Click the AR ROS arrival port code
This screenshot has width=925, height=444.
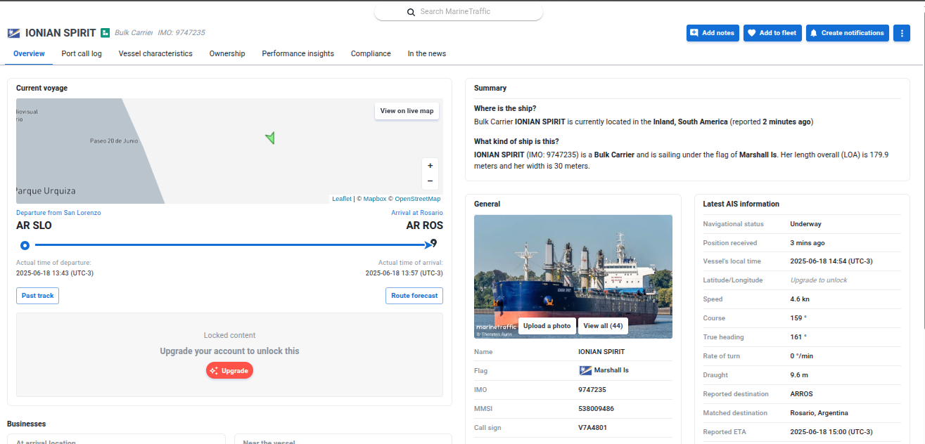pyautogui.click(x=425, y=226)
